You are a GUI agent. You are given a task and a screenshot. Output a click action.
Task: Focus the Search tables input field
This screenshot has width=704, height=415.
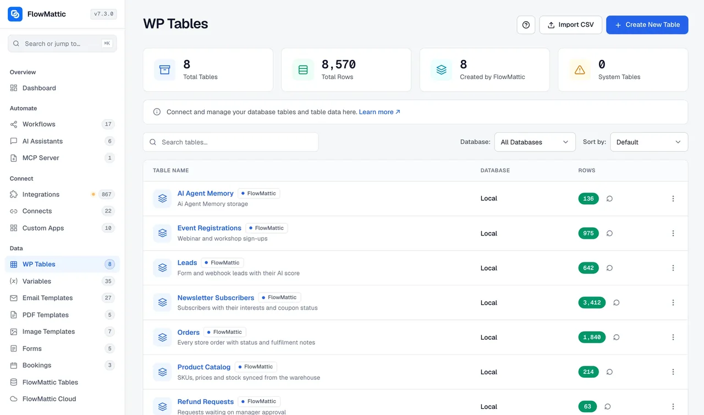tap(230, 142)
